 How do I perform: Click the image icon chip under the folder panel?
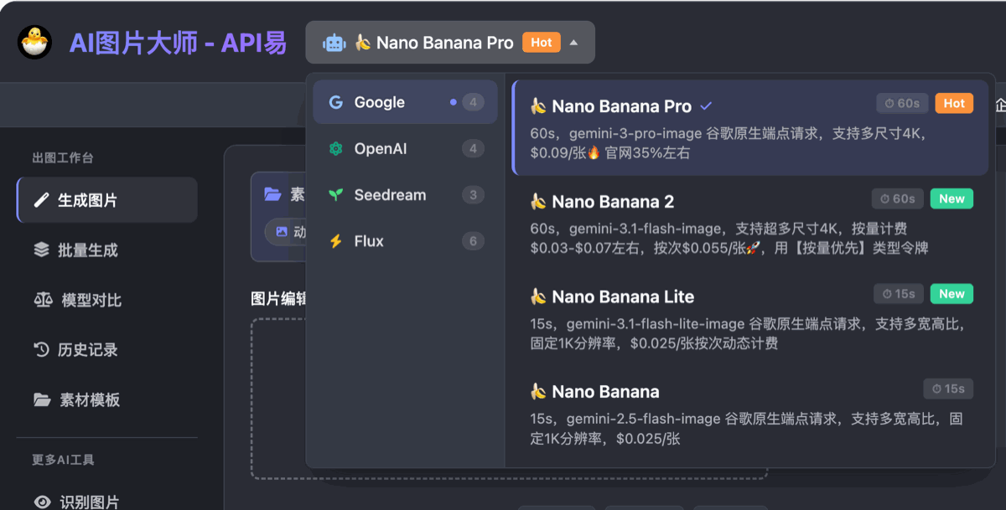click(x=282, y=232)
